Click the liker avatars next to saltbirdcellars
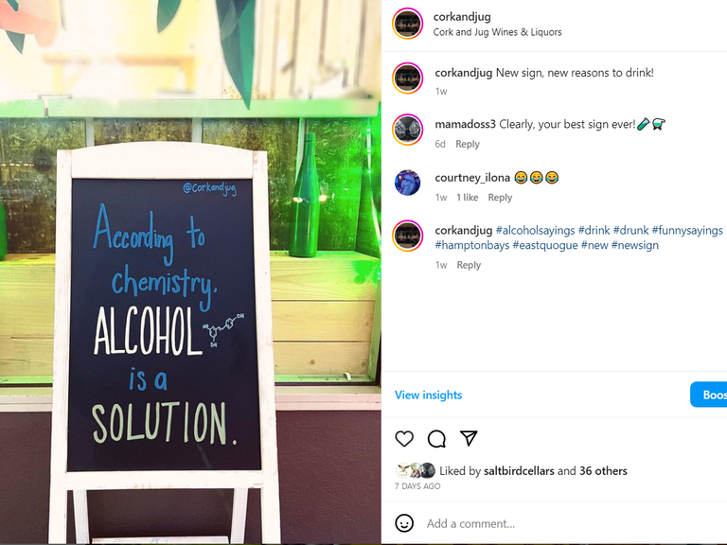Viewport: 727px width, 545px height. (416, 470)
